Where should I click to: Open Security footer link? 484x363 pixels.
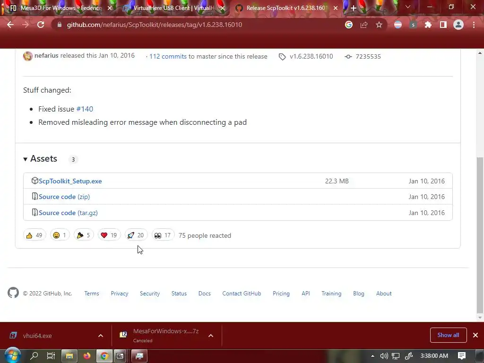150,294
